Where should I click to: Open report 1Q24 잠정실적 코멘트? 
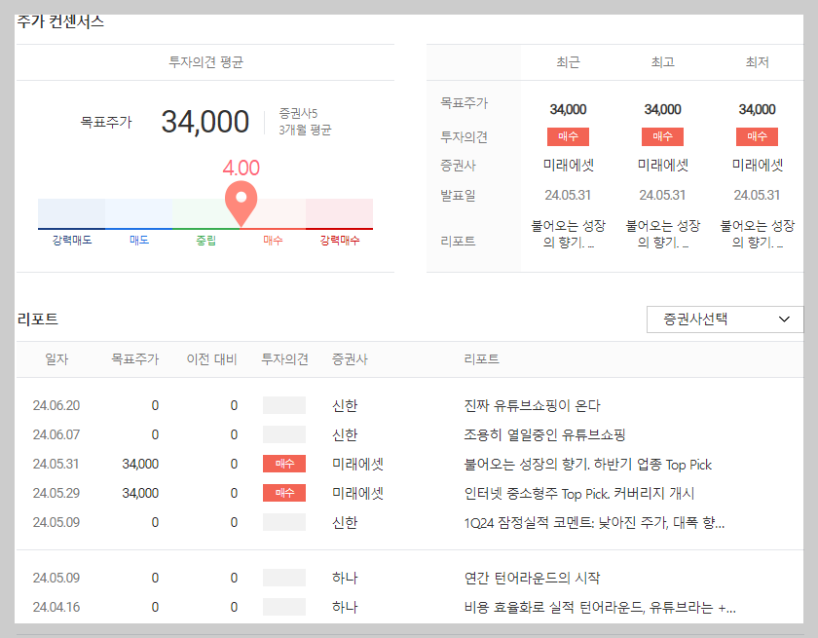594,522
